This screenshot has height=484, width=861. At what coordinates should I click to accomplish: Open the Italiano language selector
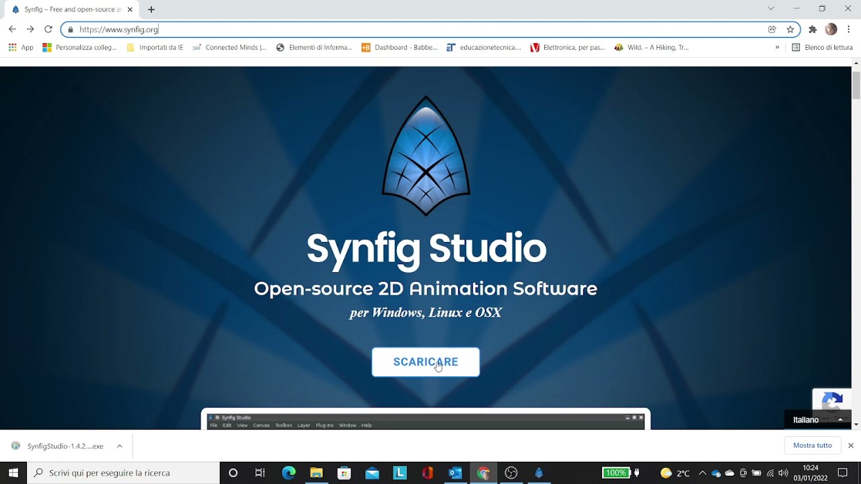tap(817, 419)
